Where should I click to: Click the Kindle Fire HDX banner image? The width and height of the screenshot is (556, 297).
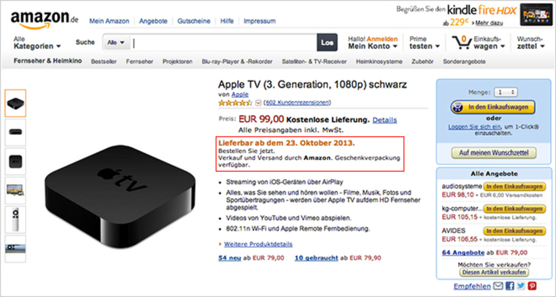[x=536, y=13]
